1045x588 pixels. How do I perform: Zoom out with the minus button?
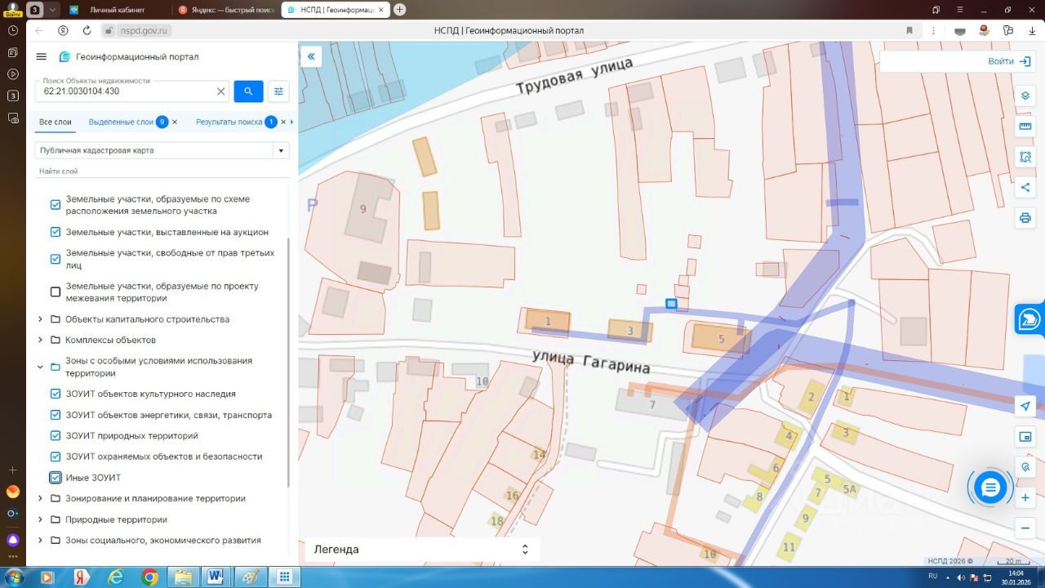pos(1025,528)
